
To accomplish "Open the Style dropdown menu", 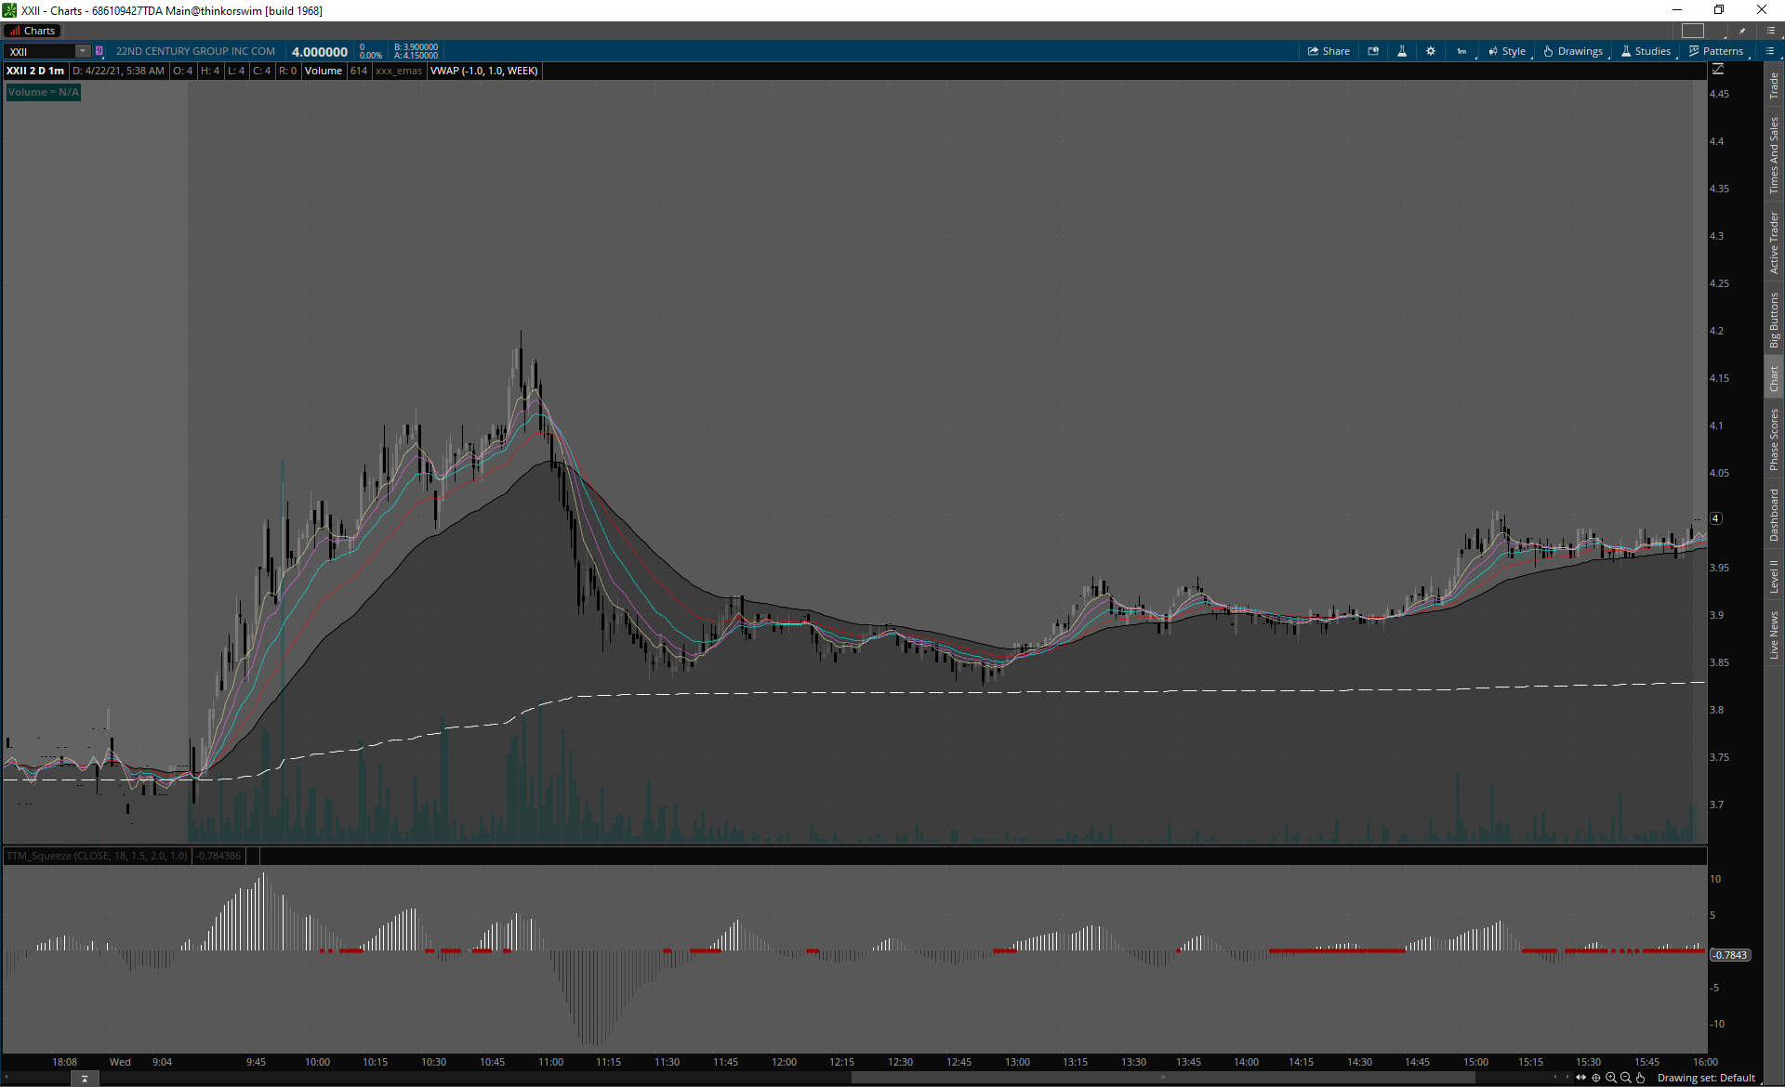I will coord(1507,51).
